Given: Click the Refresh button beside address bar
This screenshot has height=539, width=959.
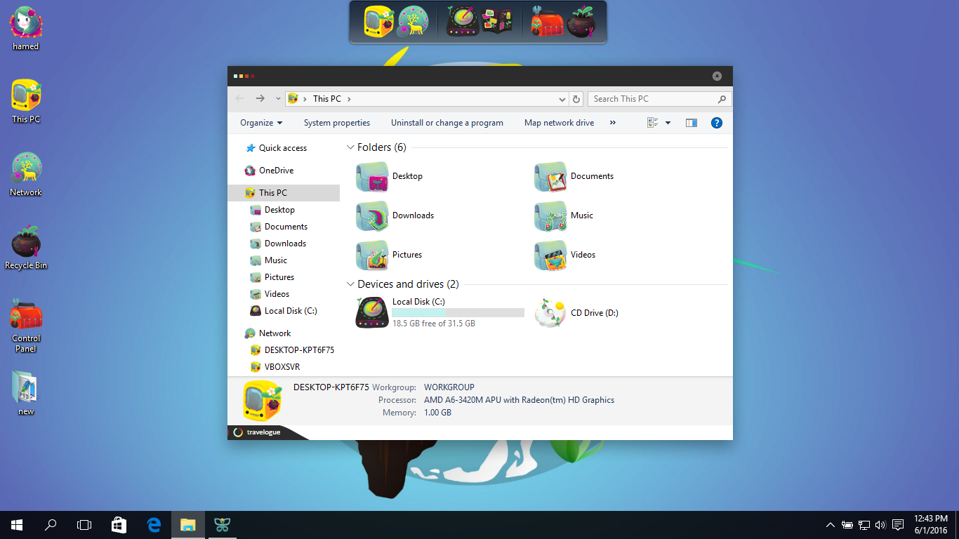Looking at the screenshot, I should [576, 99].
